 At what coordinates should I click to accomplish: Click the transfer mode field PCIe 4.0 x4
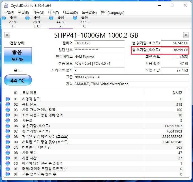click(99, 64)
